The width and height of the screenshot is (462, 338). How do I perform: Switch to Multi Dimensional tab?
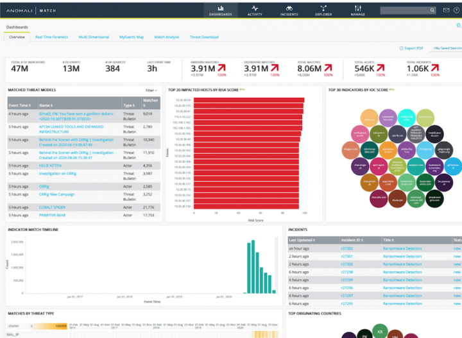(x=94, y=37)
